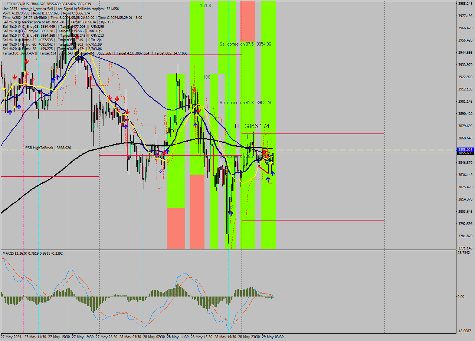Click the 3814.370 price axis value
475x341 pixels.
[465, 199]
